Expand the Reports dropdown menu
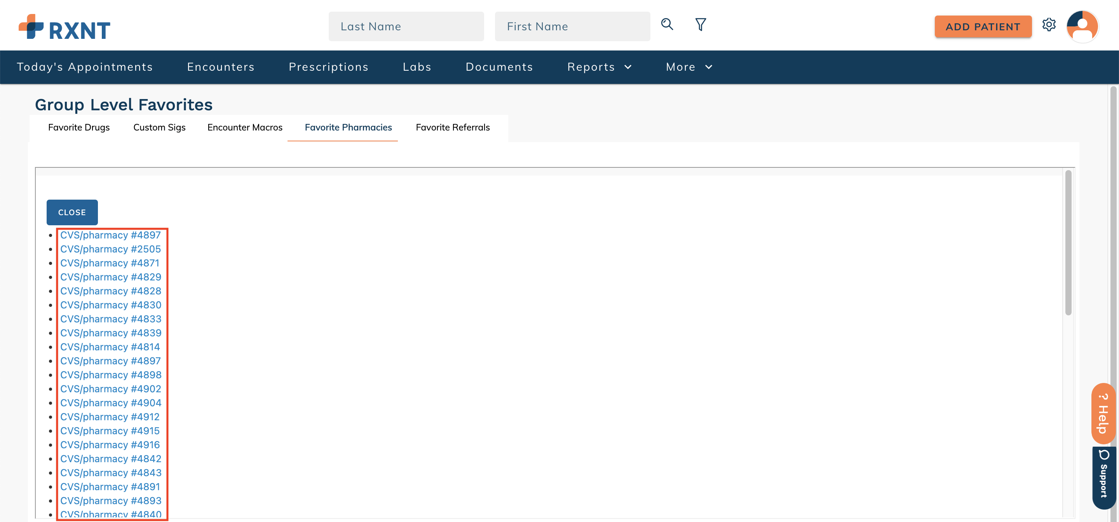Screen dimensions: 1119x522 point(600,67)
